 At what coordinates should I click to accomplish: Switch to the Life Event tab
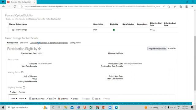click(24, 43)
